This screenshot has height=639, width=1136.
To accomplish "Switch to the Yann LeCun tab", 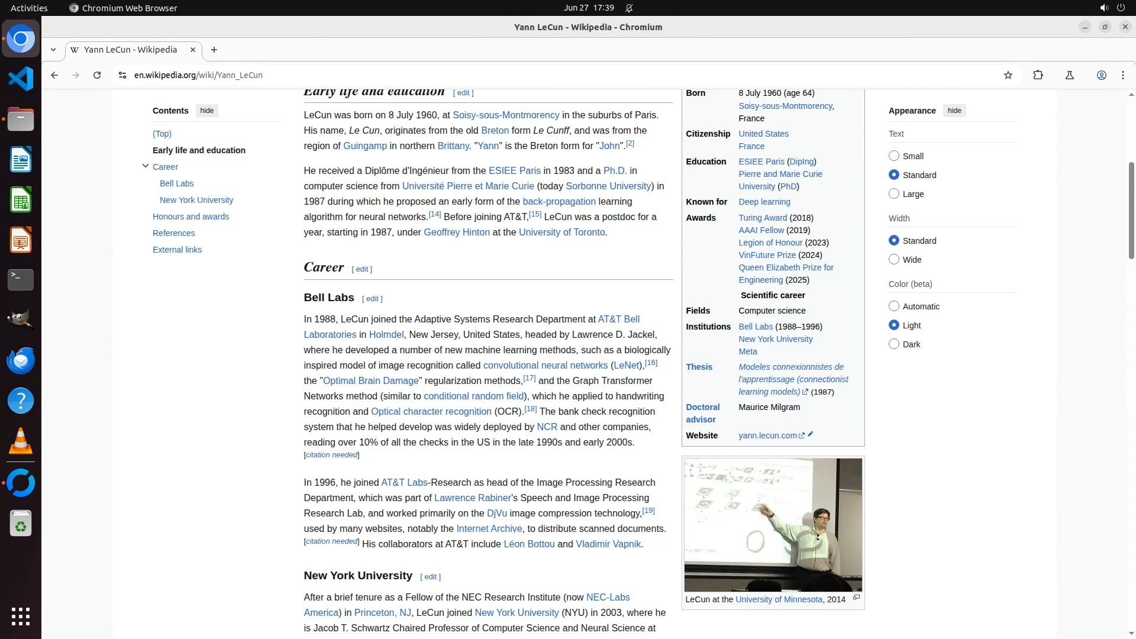I will click(130, 50).
